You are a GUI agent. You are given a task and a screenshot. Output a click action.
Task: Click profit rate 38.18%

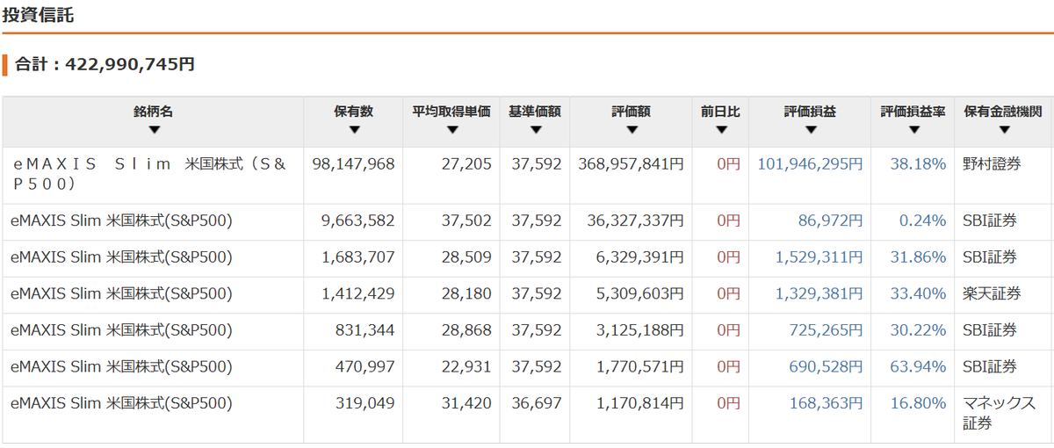pos(918,164)
